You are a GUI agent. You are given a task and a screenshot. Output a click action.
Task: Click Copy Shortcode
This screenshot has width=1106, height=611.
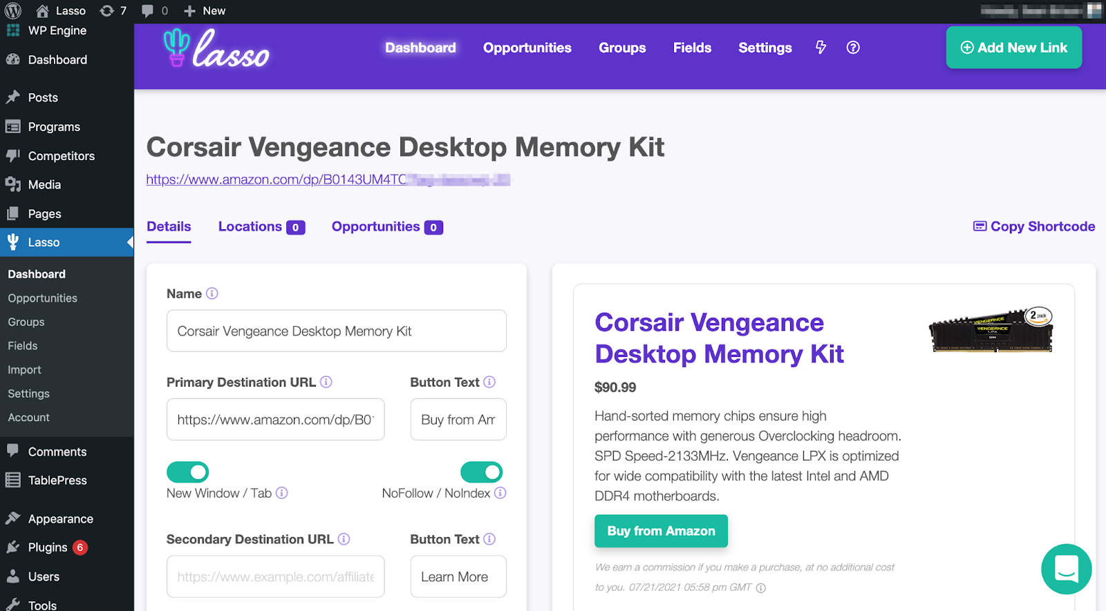pos(1034,226)
